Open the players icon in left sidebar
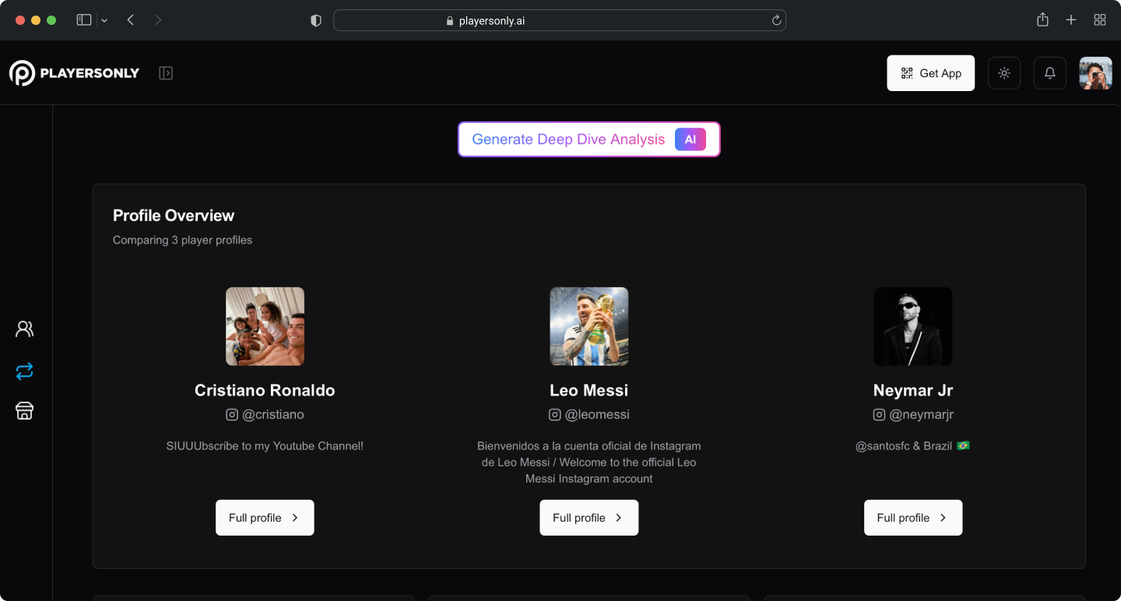1121x601 pixels. [25, 329]
